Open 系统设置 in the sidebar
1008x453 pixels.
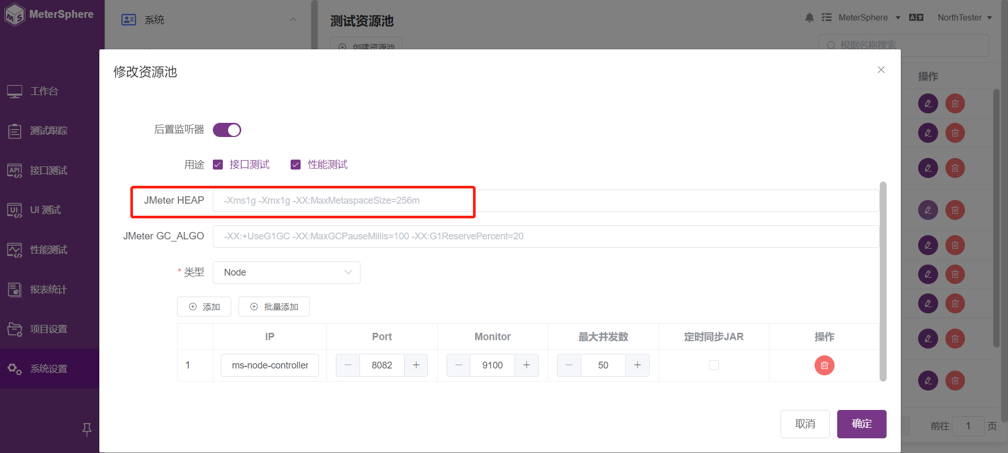(x=50, y=368)
